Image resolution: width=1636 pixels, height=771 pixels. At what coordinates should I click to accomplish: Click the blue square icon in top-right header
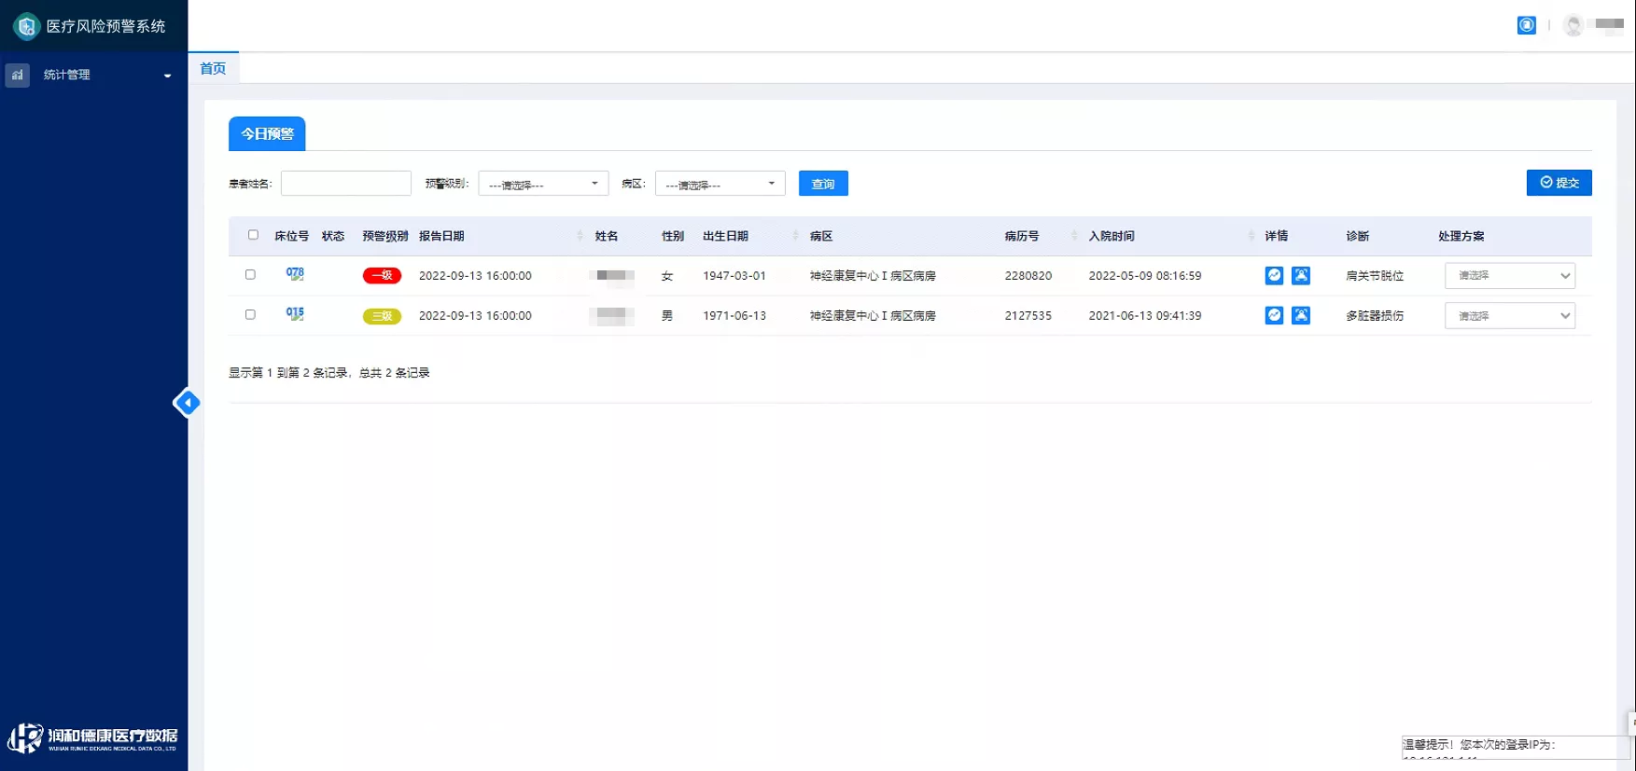(x=1527, y=25)
